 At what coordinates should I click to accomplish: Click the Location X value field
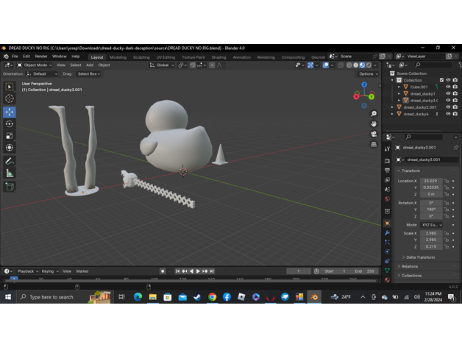[433, 181]
